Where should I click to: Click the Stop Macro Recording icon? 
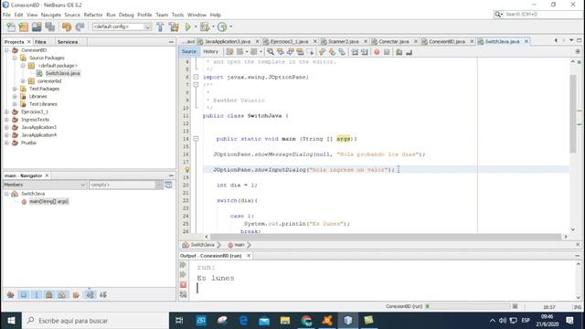pyautogui.click(x=387, y=52)
